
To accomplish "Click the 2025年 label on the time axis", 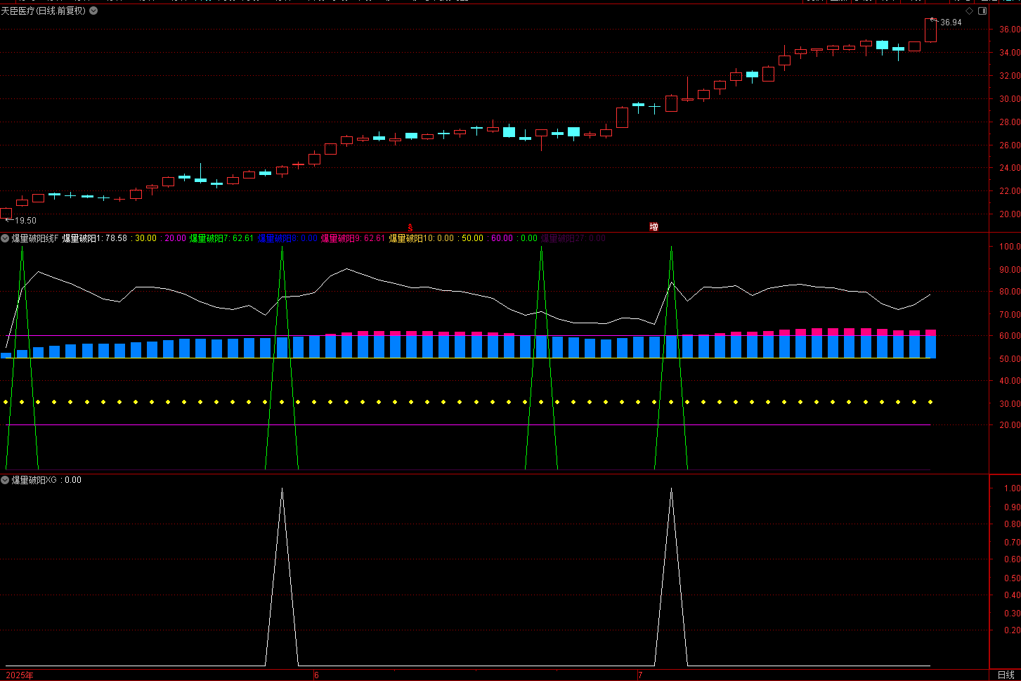I will [x=20, y=675].
